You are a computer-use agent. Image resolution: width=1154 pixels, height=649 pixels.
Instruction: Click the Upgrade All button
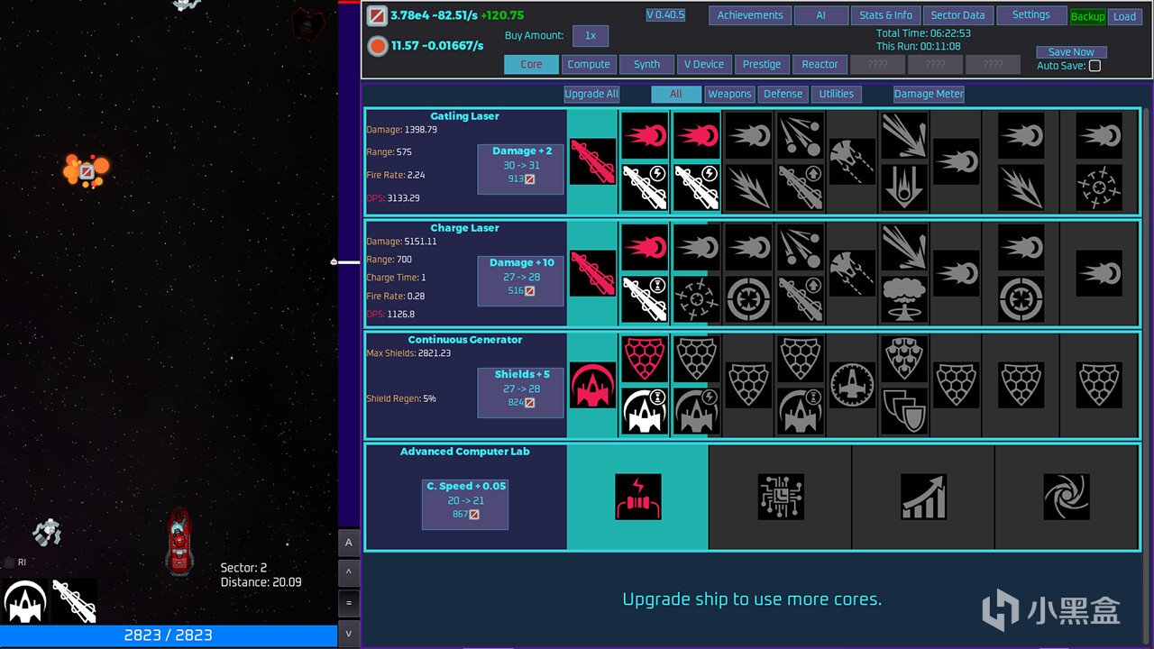click(x=591, y=94)
